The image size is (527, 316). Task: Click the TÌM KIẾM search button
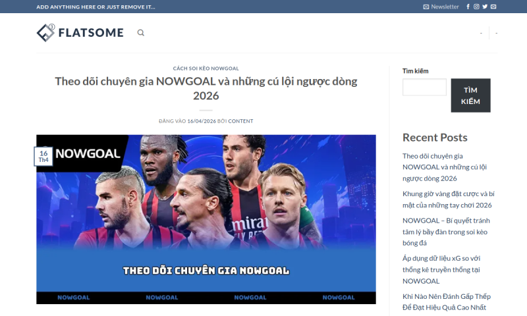point(470,95)
